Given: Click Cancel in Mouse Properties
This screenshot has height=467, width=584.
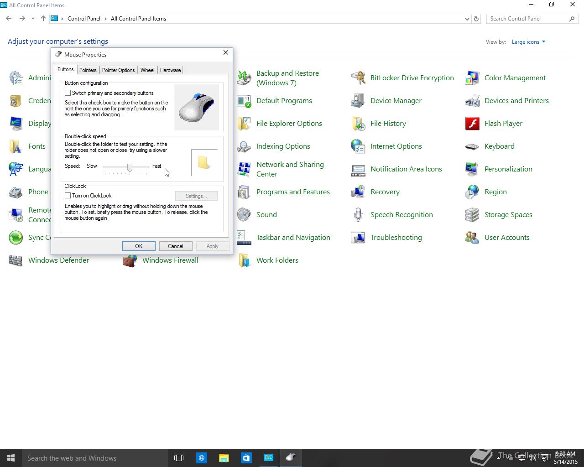Looking at the screenshot, I should (176, 246).
